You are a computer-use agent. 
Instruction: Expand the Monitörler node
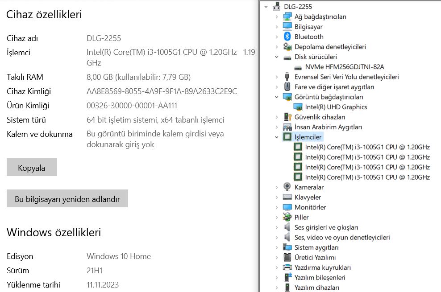pyautogui.click(x=277, y=207)
